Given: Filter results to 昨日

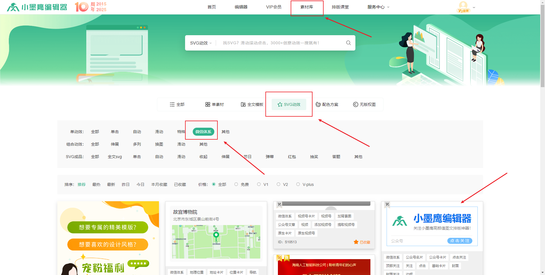Looking at the screenshot, I should [126, 184].
